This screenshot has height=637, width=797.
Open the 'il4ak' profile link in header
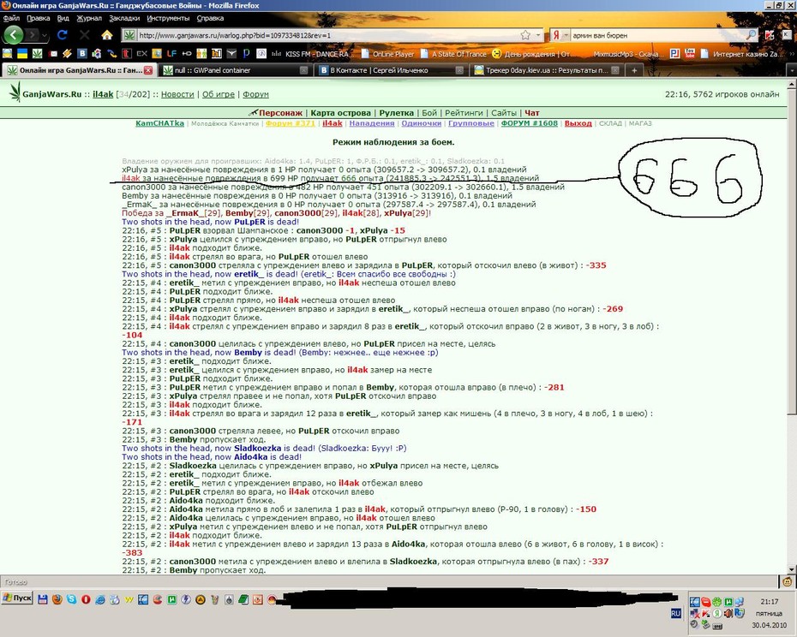pyautogui.click(x=103, y=94)
